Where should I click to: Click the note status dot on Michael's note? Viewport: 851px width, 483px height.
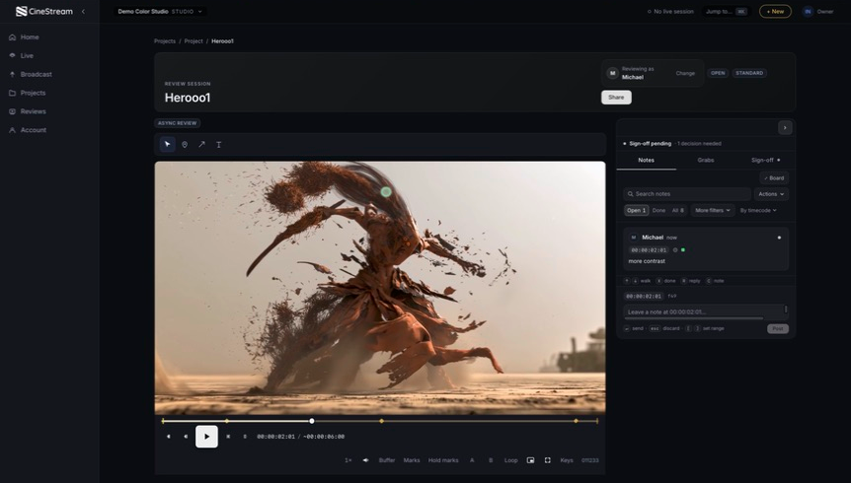point(779,238)
